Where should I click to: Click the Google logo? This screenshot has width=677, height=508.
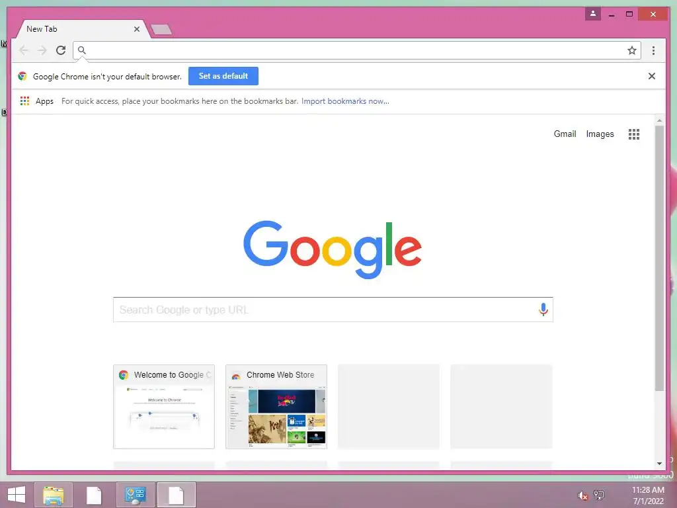[x=333, y=249]
